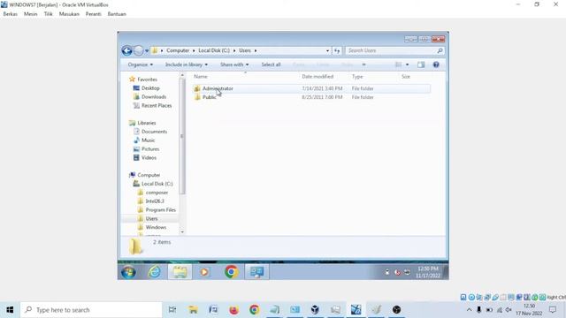The width and height of the screenshot is (566, 318).
Task: Open Include in library dropdown
Action: 187,64
